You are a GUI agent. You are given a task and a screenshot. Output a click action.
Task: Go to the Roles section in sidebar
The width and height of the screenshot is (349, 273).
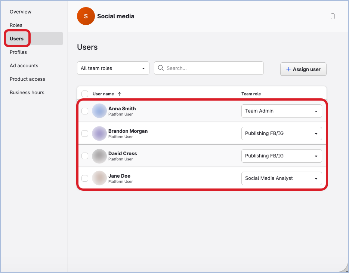[16, 25]
